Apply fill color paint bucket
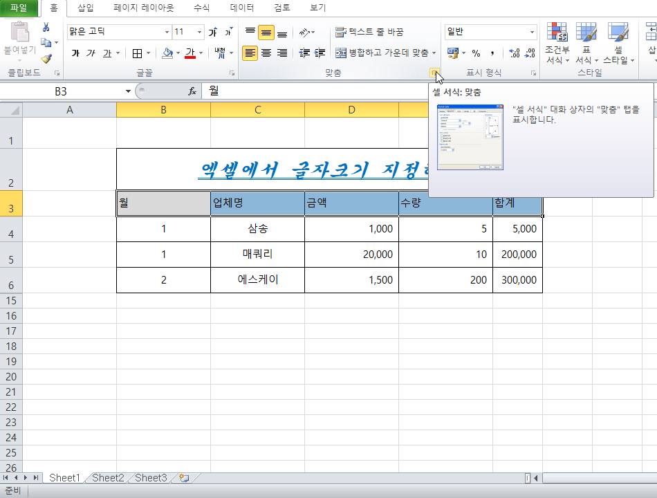 point(167,53)
